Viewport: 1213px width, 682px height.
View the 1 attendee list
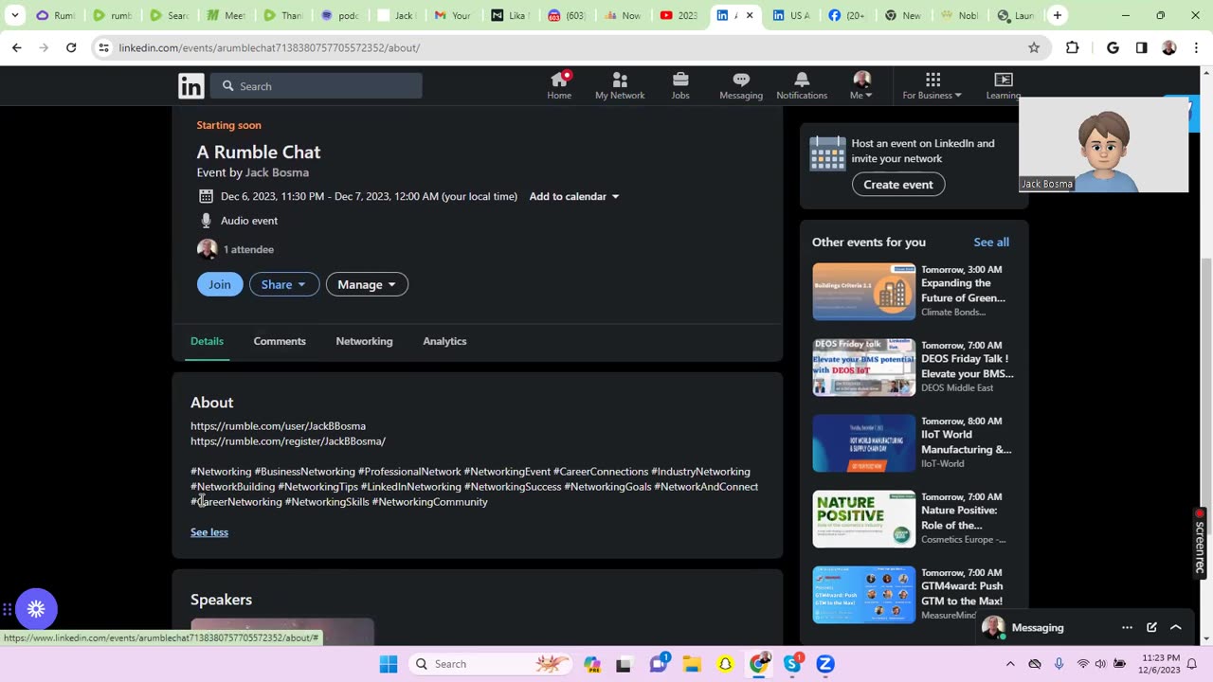pos(248,249)
